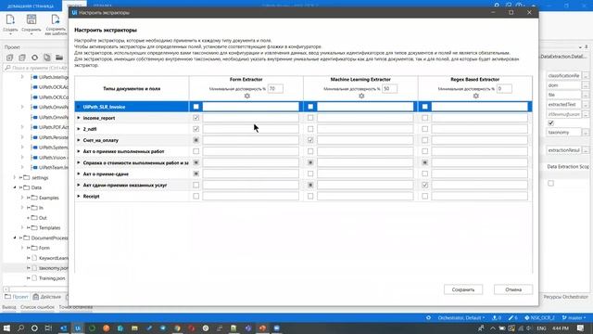Toggle Machine Learning checkbox for Receipt
The height and width of the screenshot is (334, 593).
pyautogui.click(x=310, y=196)
